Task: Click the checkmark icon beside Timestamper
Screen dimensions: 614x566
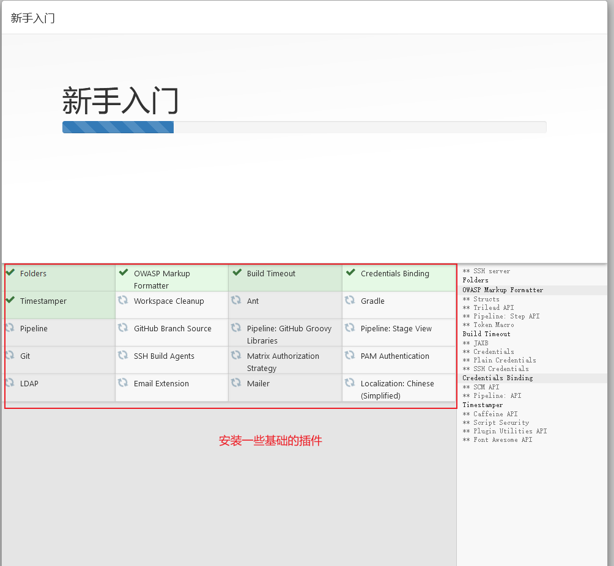Action: pos(10,300)
